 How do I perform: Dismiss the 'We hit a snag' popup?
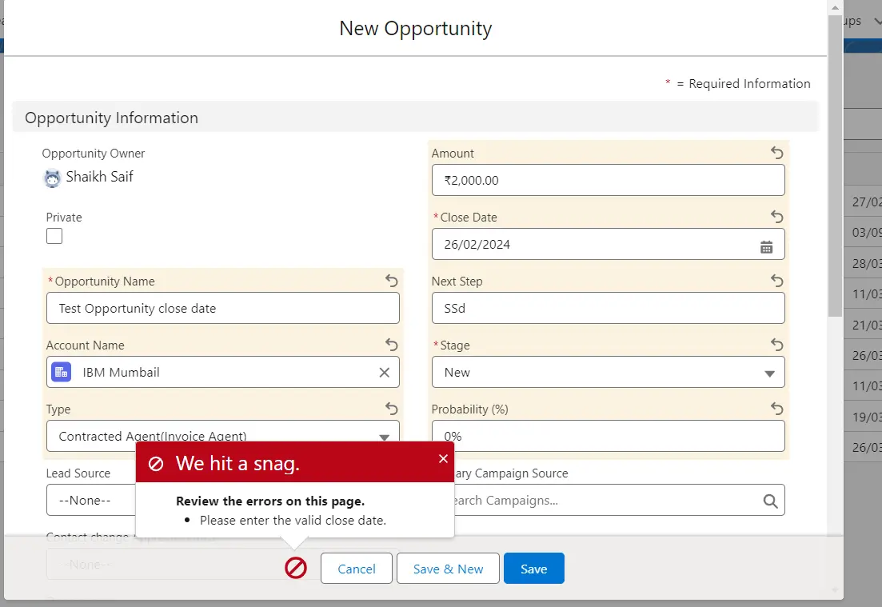[x=443, y=459]
